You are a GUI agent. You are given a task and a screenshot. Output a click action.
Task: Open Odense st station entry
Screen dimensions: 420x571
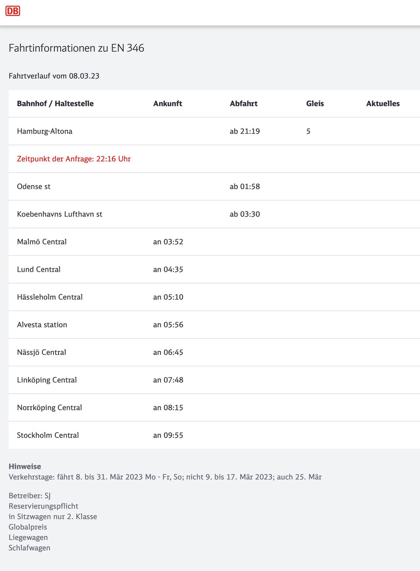click(34, 187)
